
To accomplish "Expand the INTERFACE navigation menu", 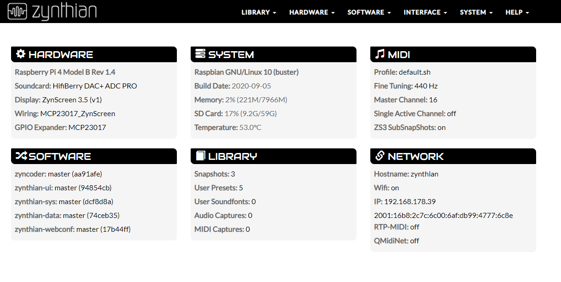I will [425, 12].
